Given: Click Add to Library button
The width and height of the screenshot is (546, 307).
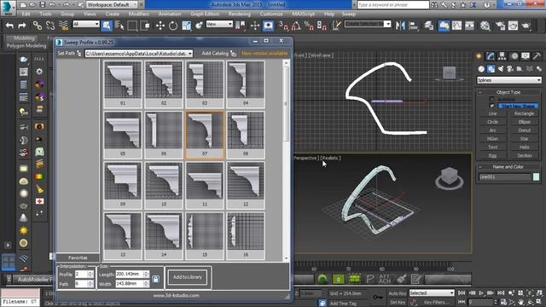Looking at the screenshot, I should (x=188, y=277).
